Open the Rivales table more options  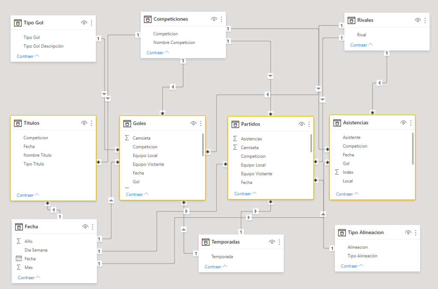[425, 20]
